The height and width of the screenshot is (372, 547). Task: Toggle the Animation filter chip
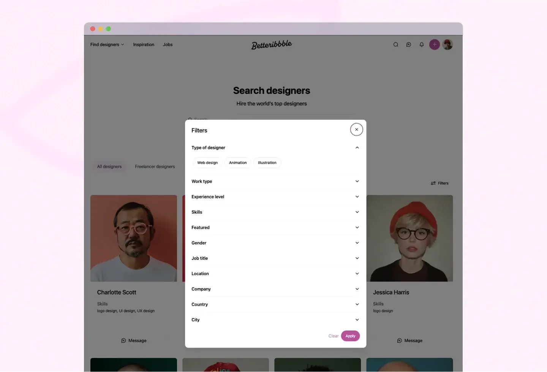[x=238, y=163]
